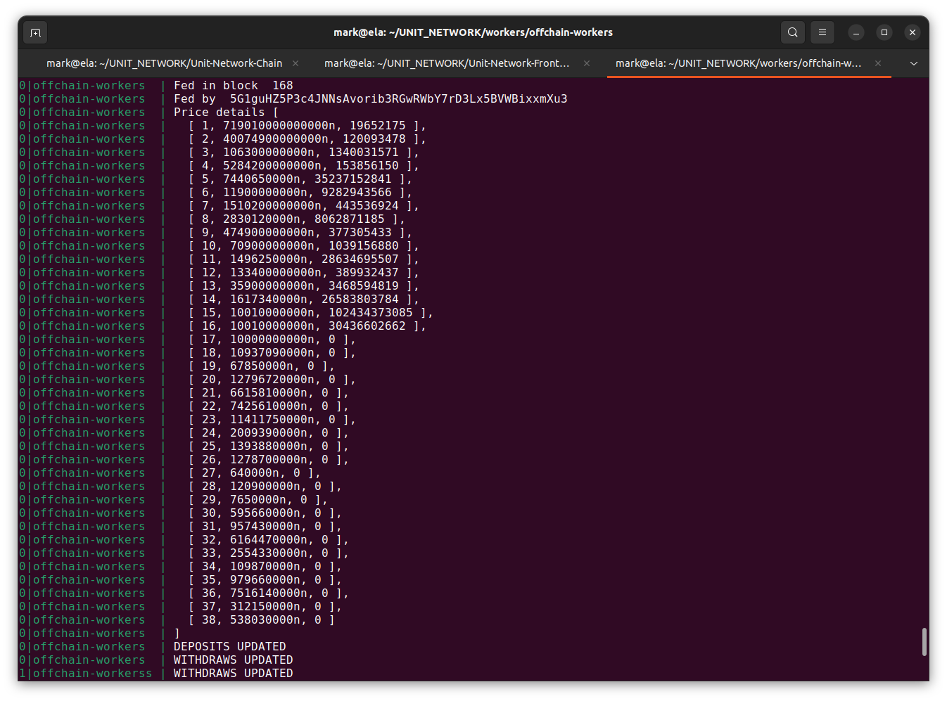Click the 'Price details [' line
The image size is (947, 701).
[226, 112]
